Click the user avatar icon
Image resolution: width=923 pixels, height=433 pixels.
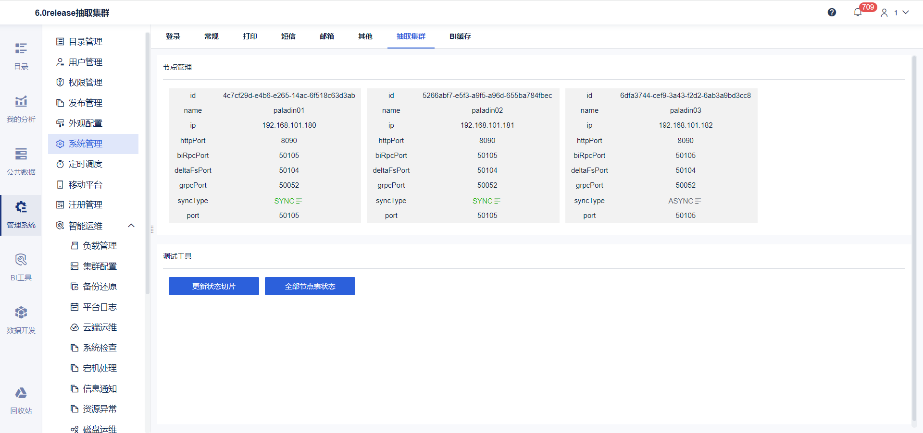tap(884, 13)
